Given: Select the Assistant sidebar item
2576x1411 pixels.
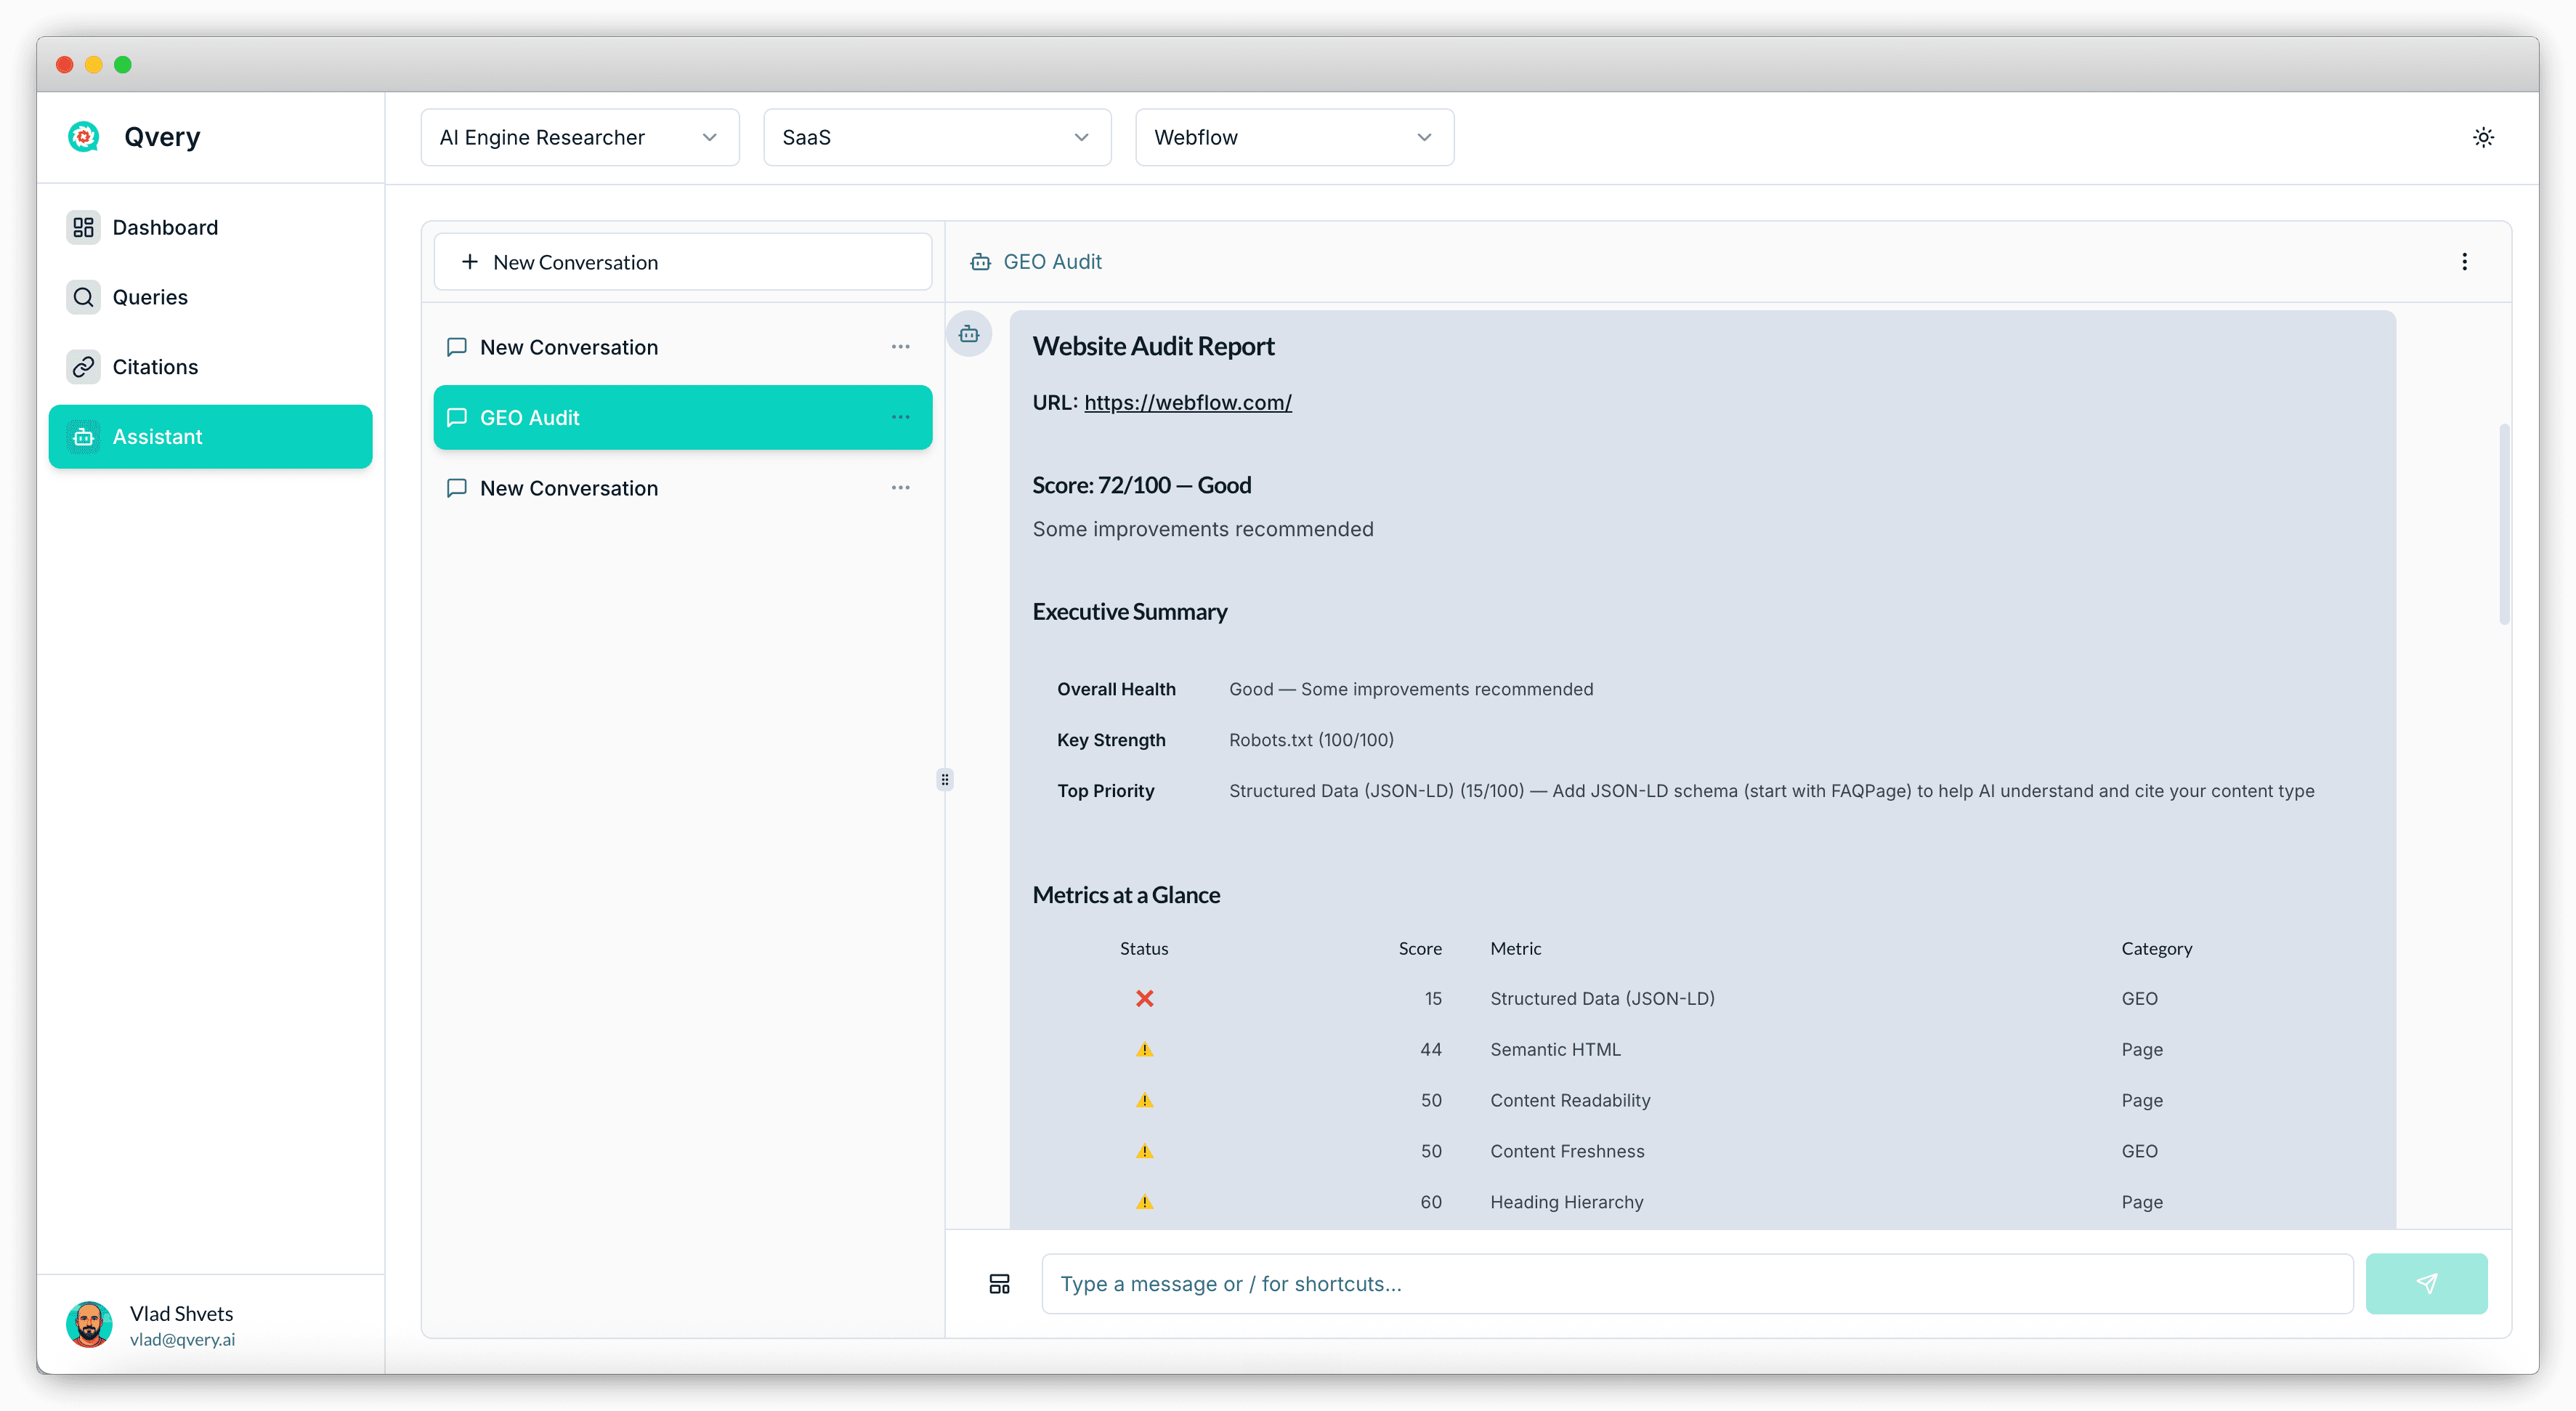Looking at the screenshot, I should 210,437.
